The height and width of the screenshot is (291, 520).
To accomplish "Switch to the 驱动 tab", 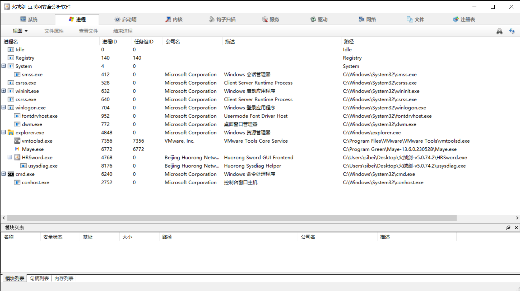I will pos(319,19).
